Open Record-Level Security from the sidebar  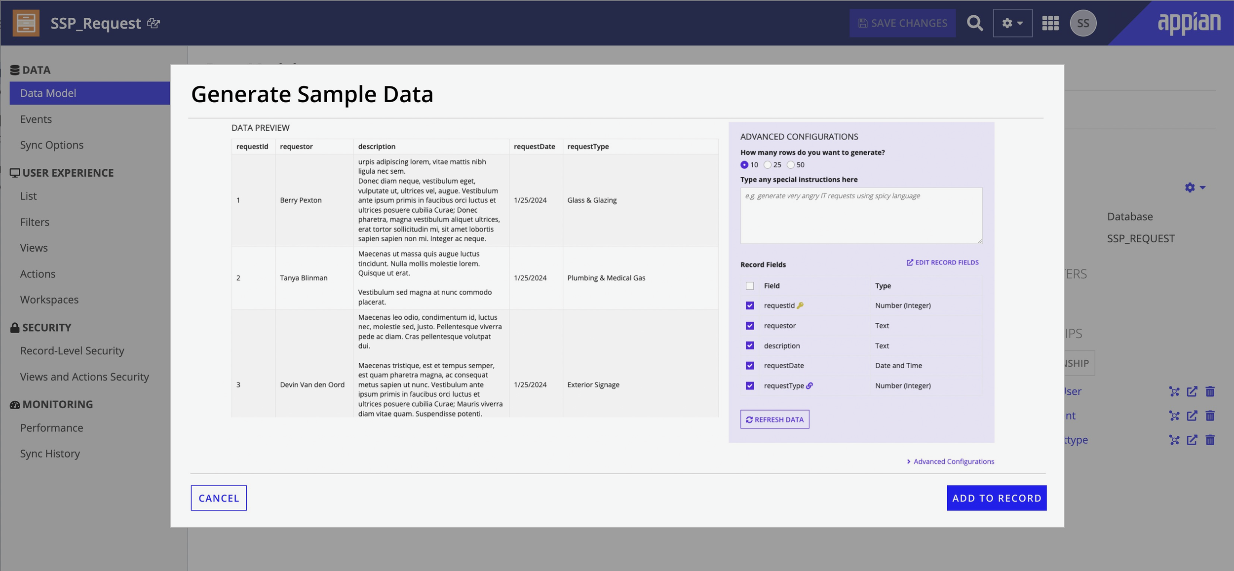(x=72, y=350)
